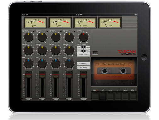
Task: Toggle the INPUT SAFE button
Action: 84,55
